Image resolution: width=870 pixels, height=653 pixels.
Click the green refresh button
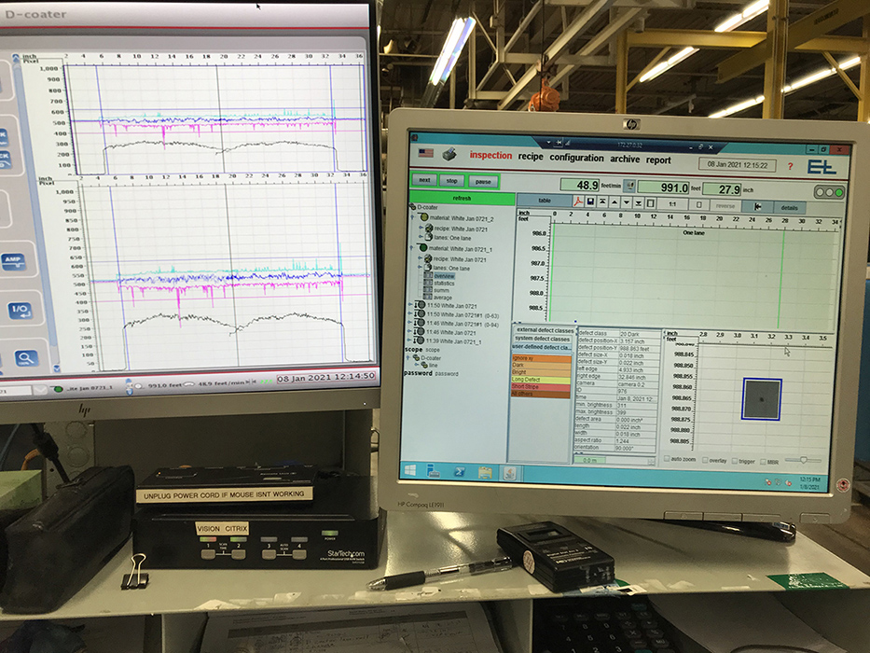pos(462,199)
